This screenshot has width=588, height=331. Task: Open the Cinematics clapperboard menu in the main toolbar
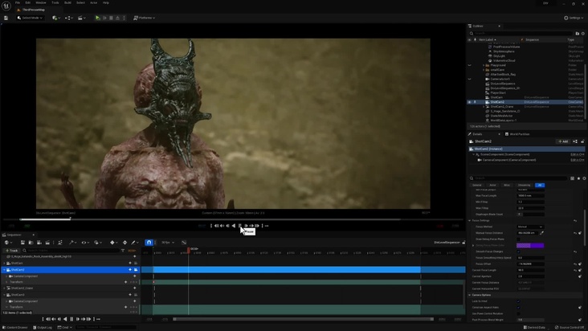coord(80,18)
